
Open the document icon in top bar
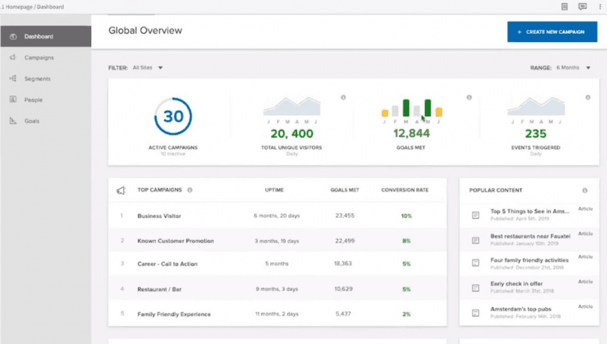click(564, 7)
